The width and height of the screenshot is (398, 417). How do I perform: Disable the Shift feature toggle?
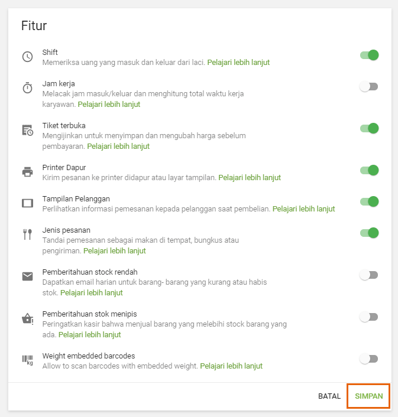[369, 56]
